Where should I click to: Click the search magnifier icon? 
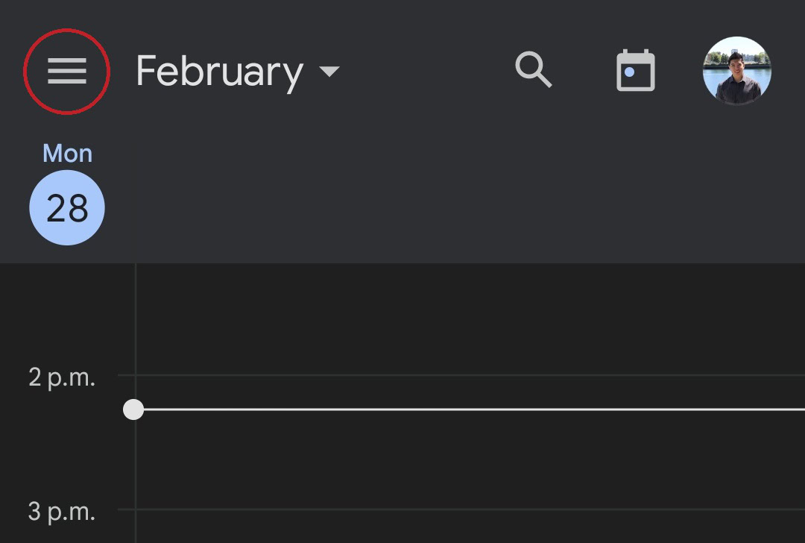coord(534,71)
